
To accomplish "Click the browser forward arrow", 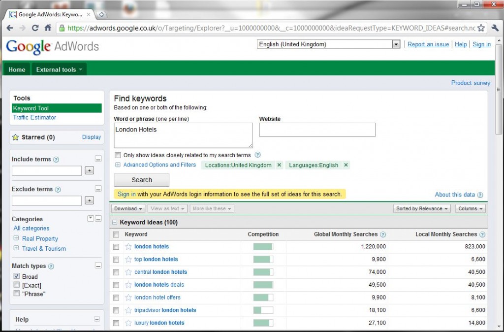I will tap(22, 28).
